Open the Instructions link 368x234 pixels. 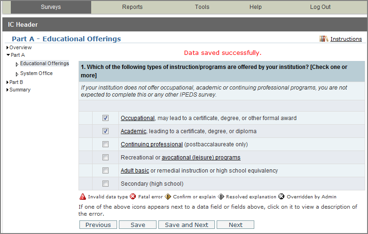[346, 39]
